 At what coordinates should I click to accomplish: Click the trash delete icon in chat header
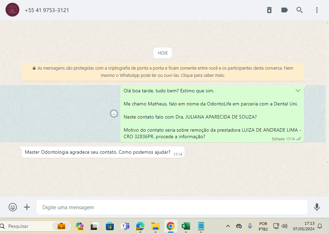pyautogui.click(x=269, y=10)
